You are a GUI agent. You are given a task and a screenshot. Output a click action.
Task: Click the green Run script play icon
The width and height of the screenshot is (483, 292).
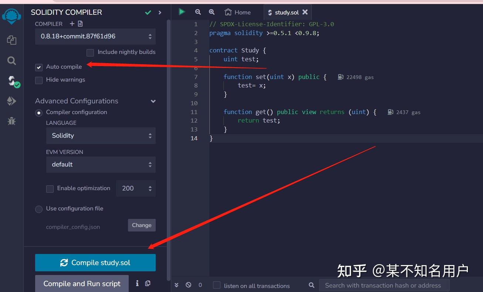(182, 12)
